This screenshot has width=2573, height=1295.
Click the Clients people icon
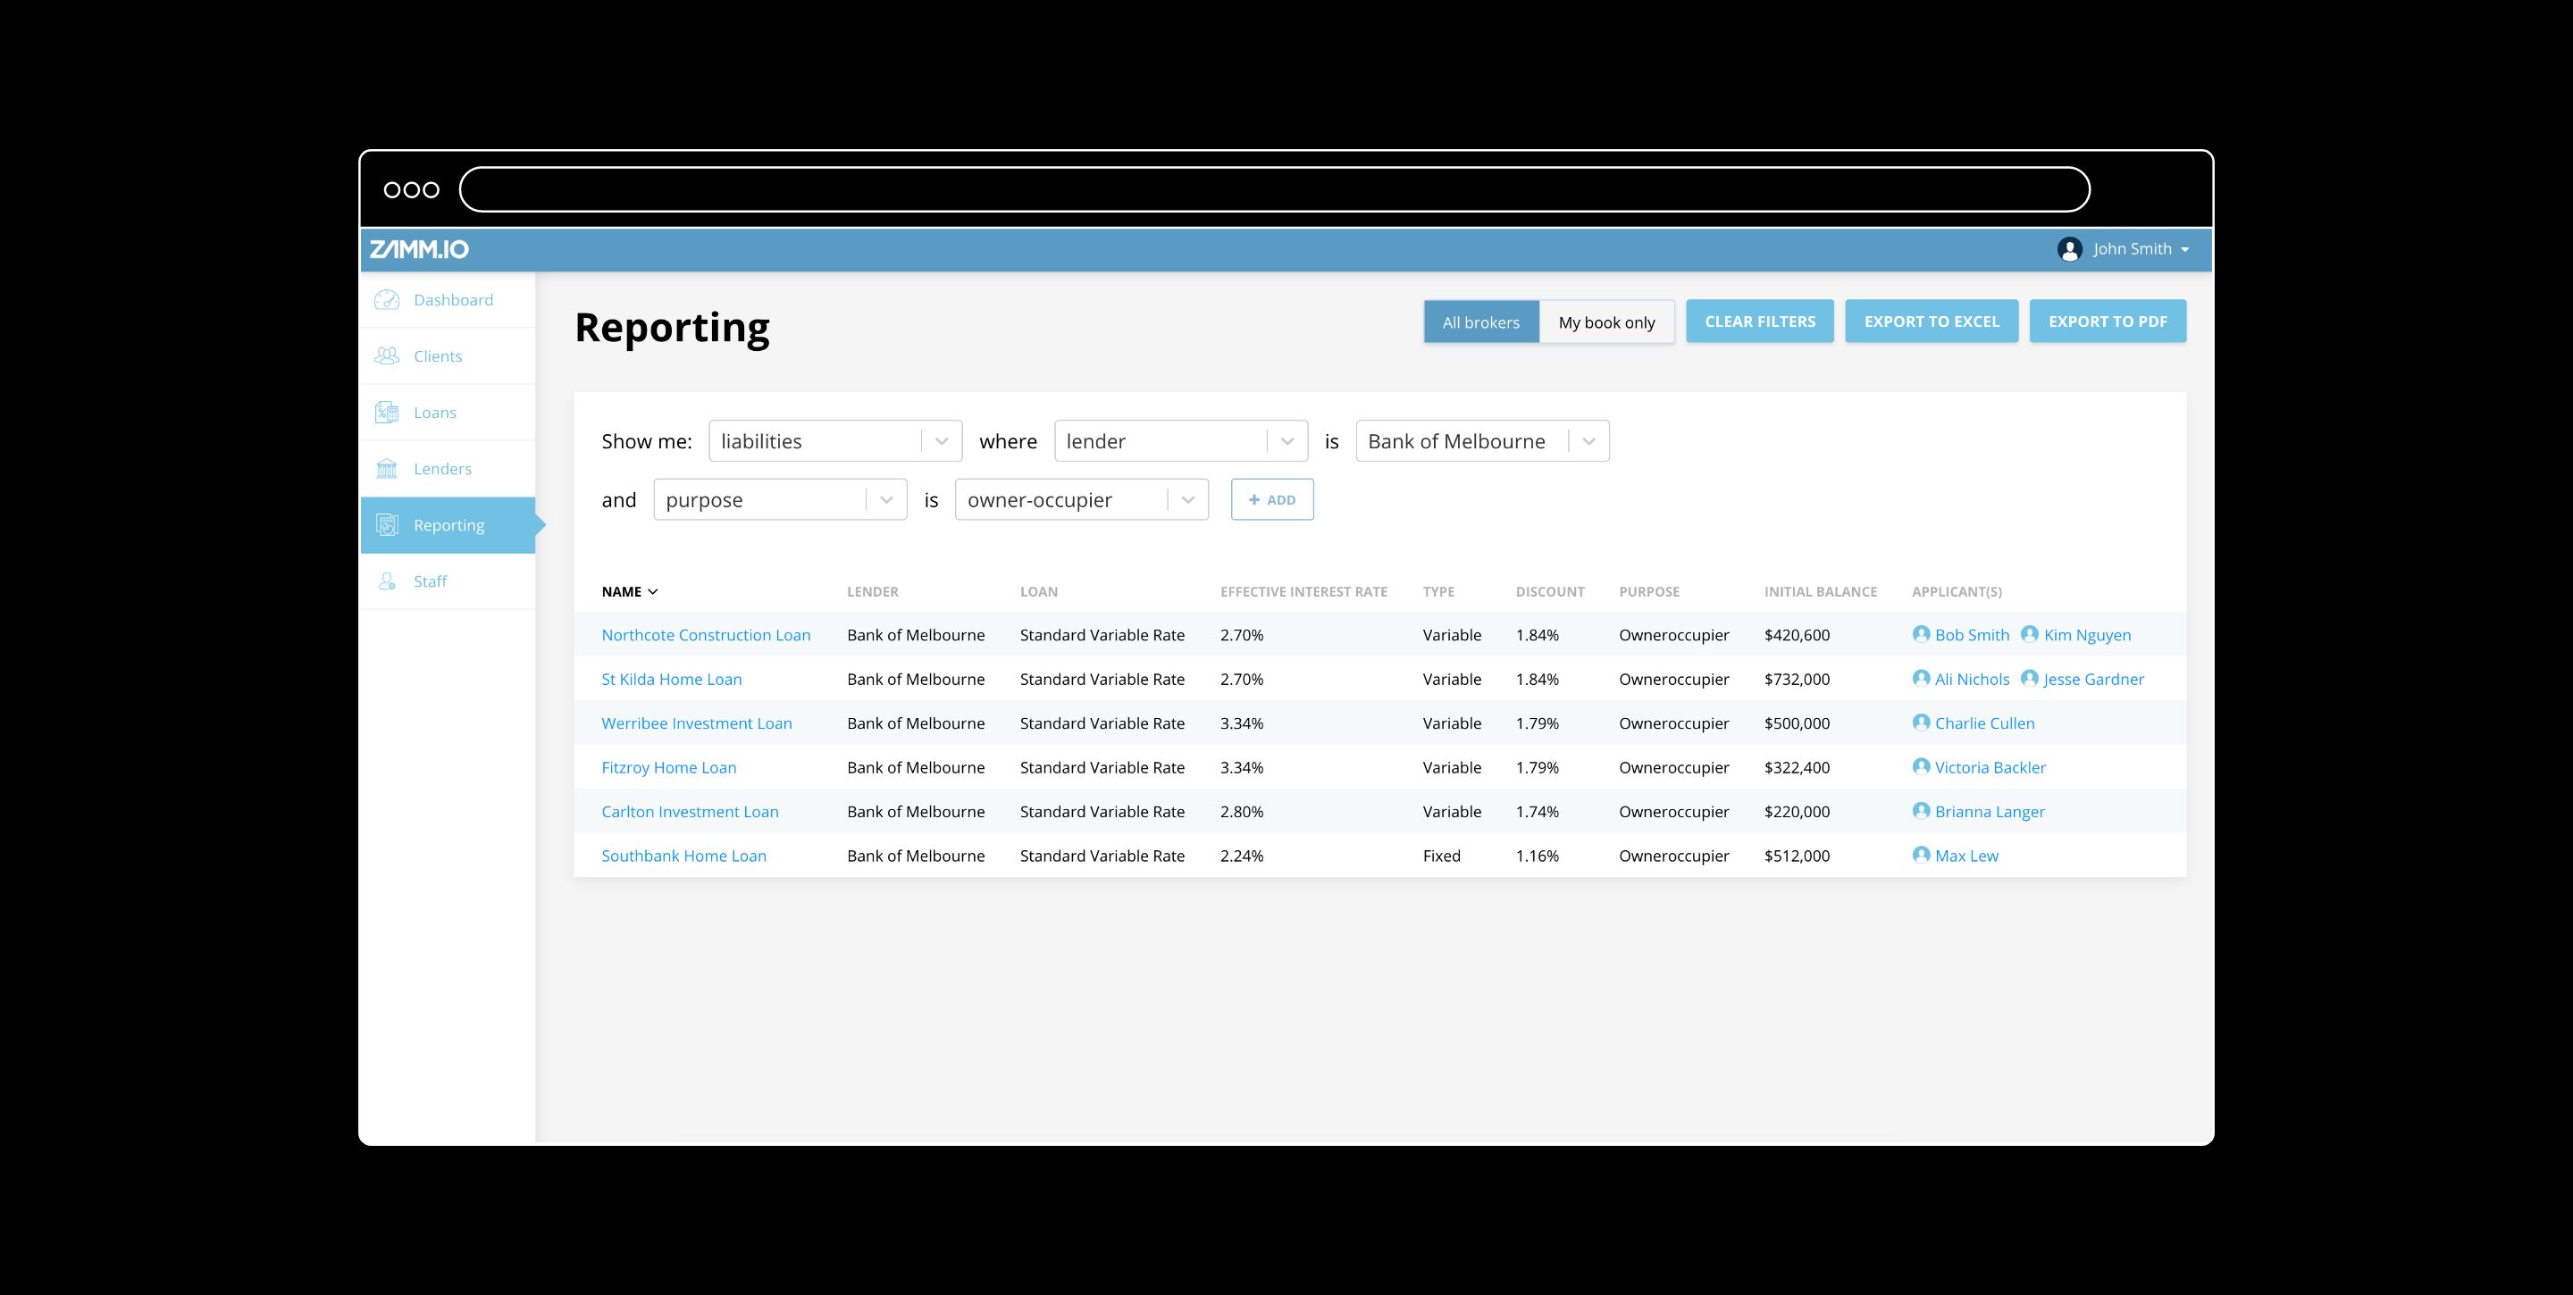pos(387,355)
